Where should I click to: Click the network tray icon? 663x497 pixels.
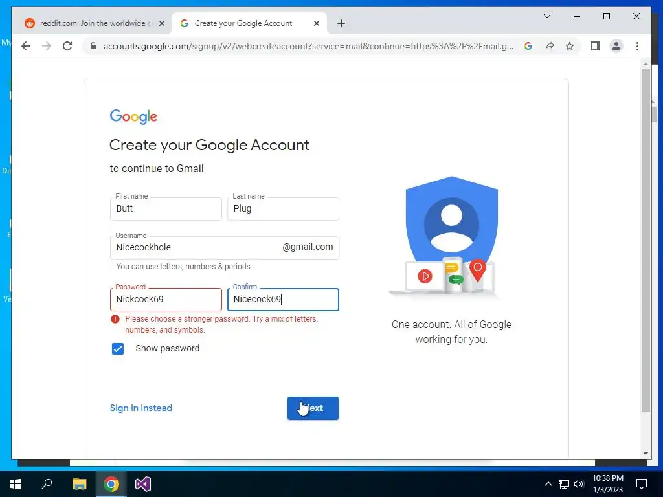coord(564,484)
